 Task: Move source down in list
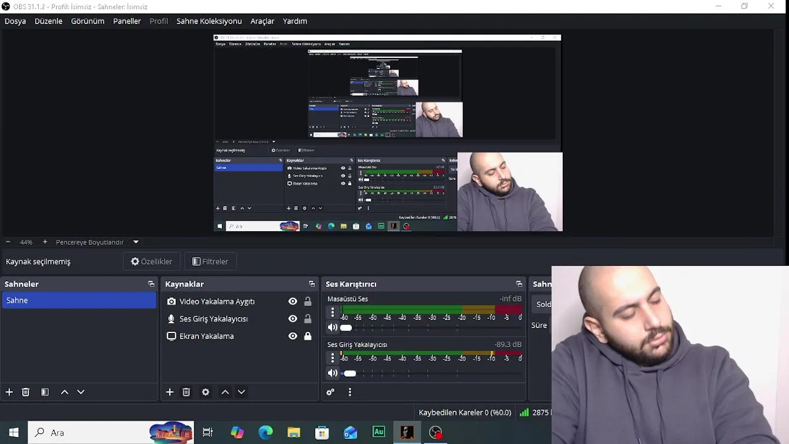(x=242, y=392)
